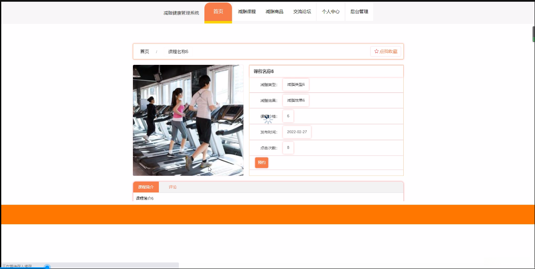Click the 点击次数 label
The image size is (535, 269).
coord(269,148)
